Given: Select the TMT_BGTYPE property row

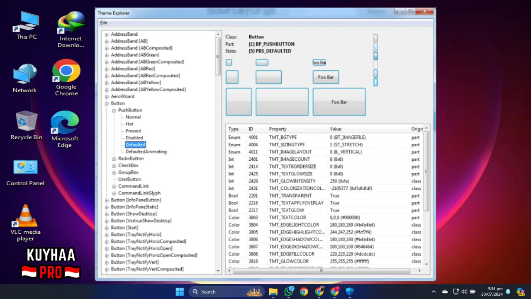Looking at the screenshot, I should coord(324,137).
